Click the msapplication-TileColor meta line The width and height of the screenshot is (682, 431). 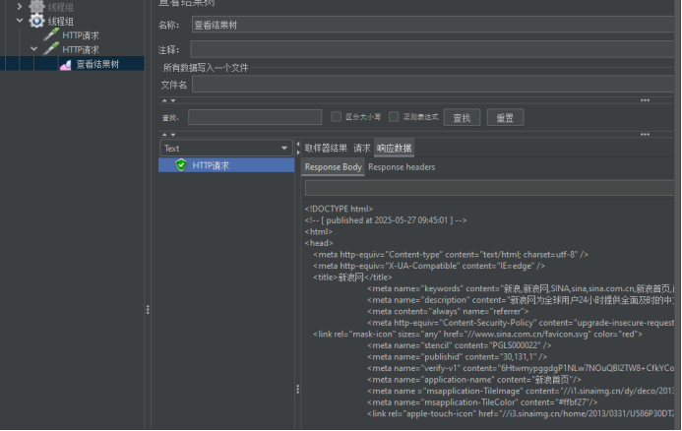click(x=482, y=401)
